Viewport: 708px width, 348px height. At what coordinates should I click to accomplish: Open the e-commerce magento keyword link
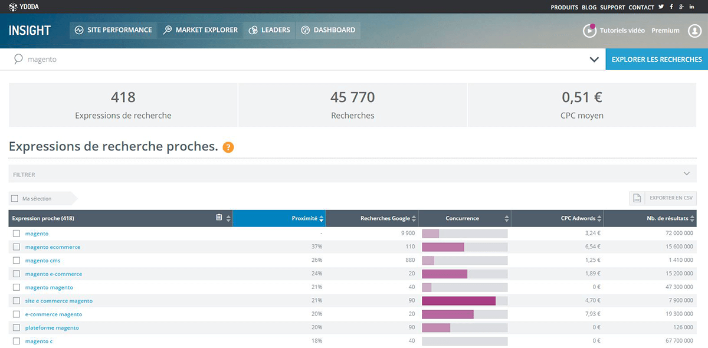pyautogui.click(x=54, y=314)
